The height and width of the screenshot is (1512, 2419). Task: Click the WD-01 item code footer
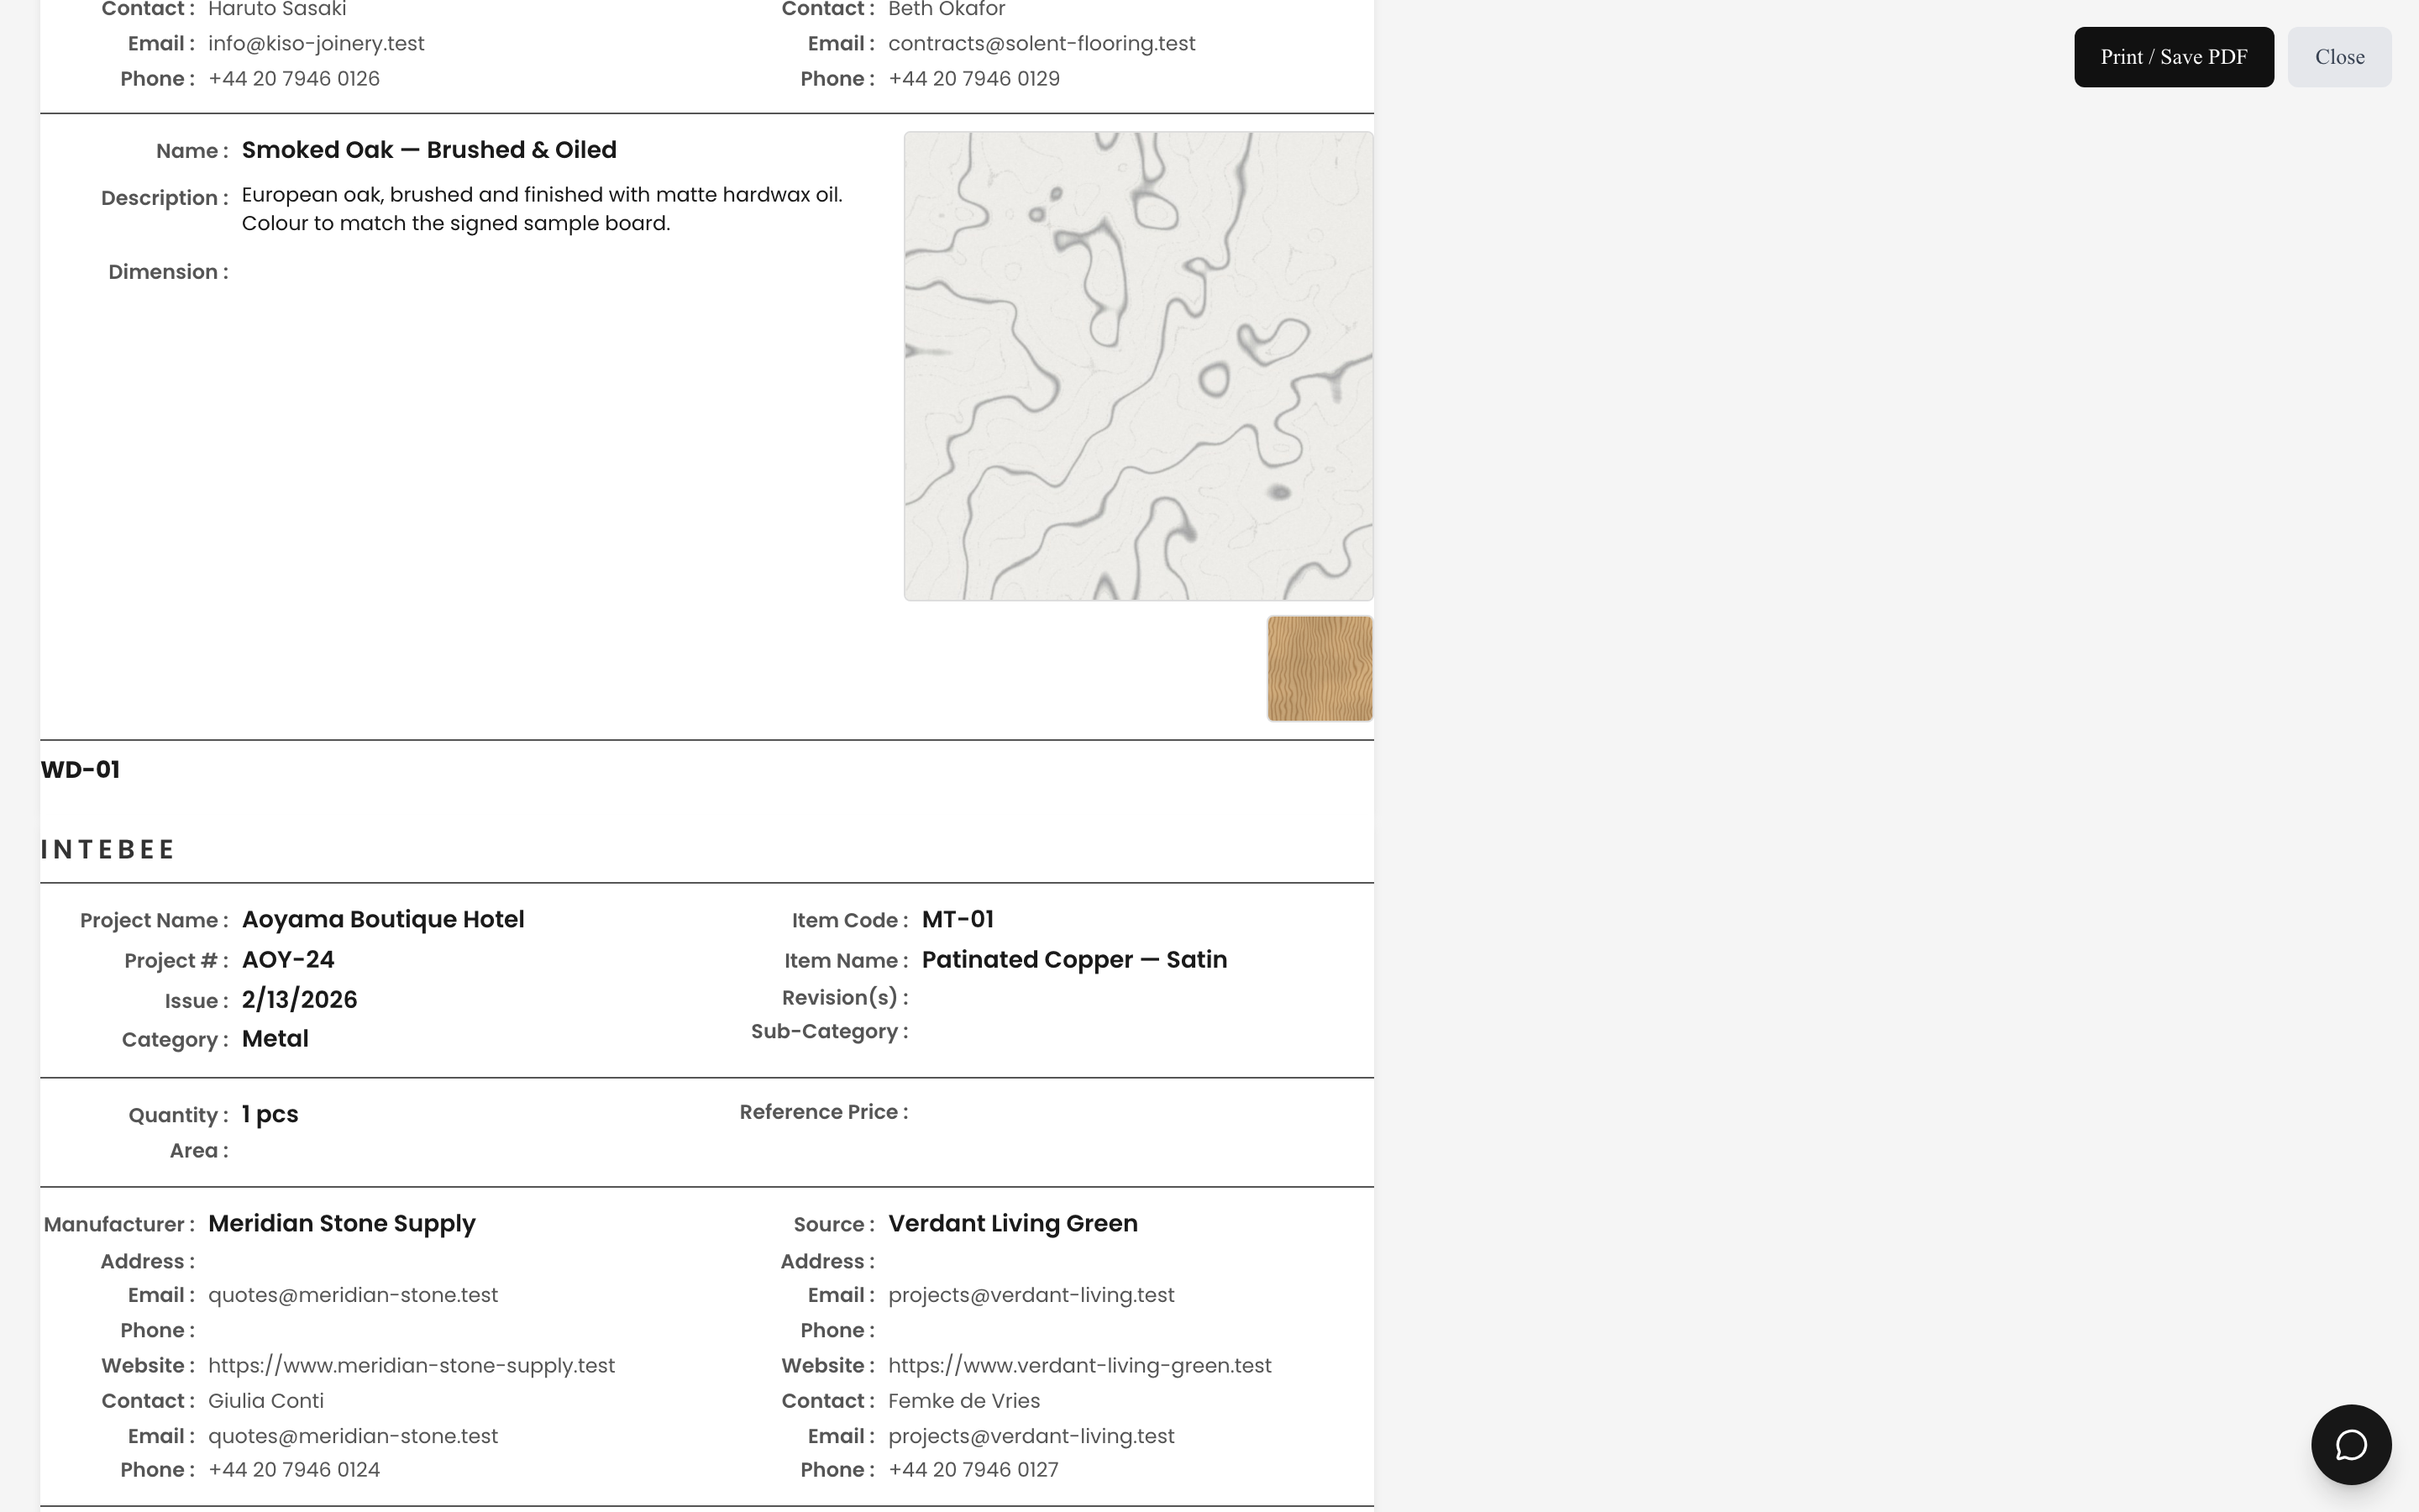coord(80,770)
